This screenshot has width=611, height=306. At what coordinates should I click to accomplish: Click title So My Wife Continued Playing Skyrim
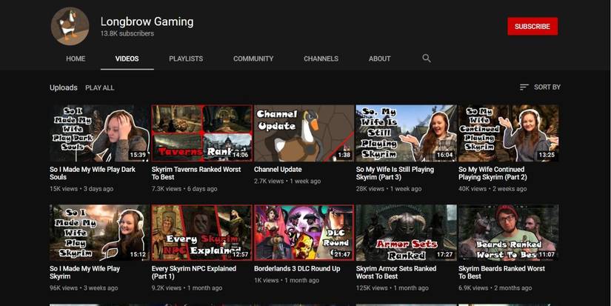pos(493,173)
